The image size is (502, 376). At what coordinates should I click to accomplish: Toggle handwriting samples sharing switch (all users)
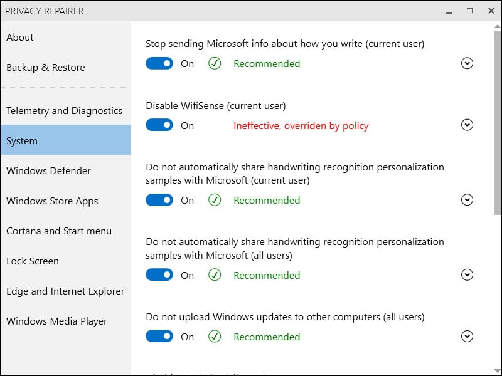coord(159,275)
